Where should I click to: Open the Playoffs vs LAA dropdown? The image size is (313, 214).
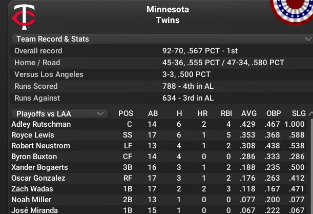[60, 113]
